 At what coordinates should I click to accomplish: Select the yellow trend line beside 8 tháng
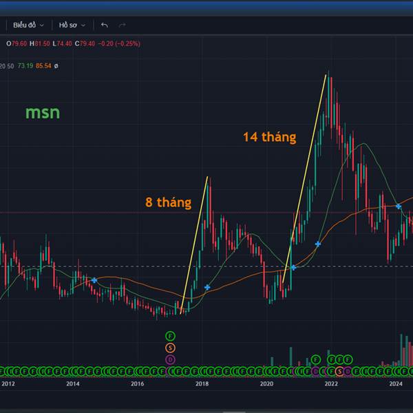[x=194, y=245]
